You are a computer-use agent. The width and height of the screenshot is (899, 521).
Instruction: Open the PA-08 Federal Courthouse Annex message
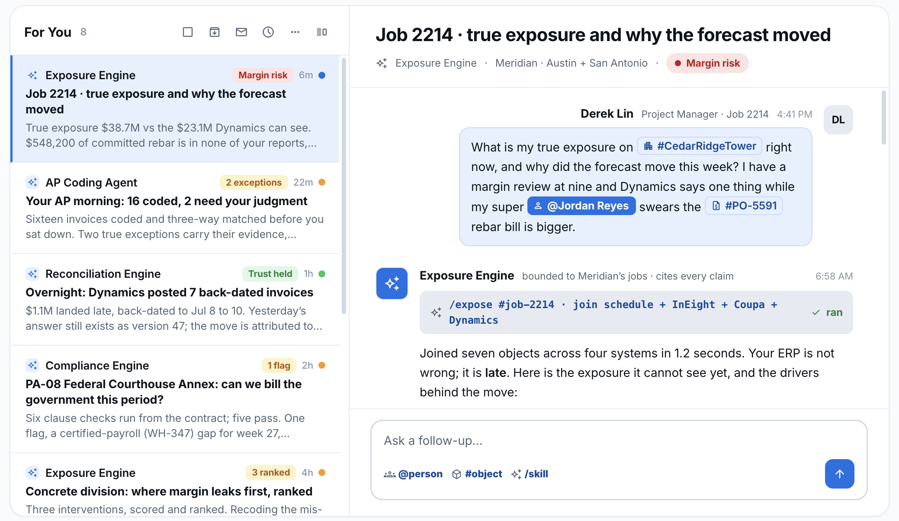(175, 399)
